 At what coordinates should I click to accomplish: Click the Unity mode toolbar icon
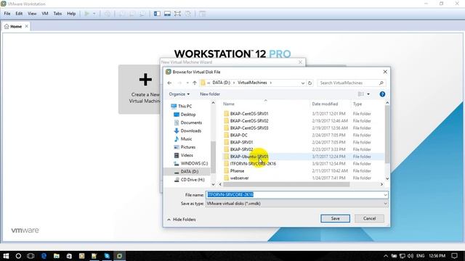click(x=187, y=14)
